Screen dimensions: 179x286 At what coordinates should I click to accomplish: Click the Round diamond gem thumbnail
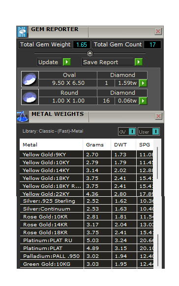click(30, 97)
